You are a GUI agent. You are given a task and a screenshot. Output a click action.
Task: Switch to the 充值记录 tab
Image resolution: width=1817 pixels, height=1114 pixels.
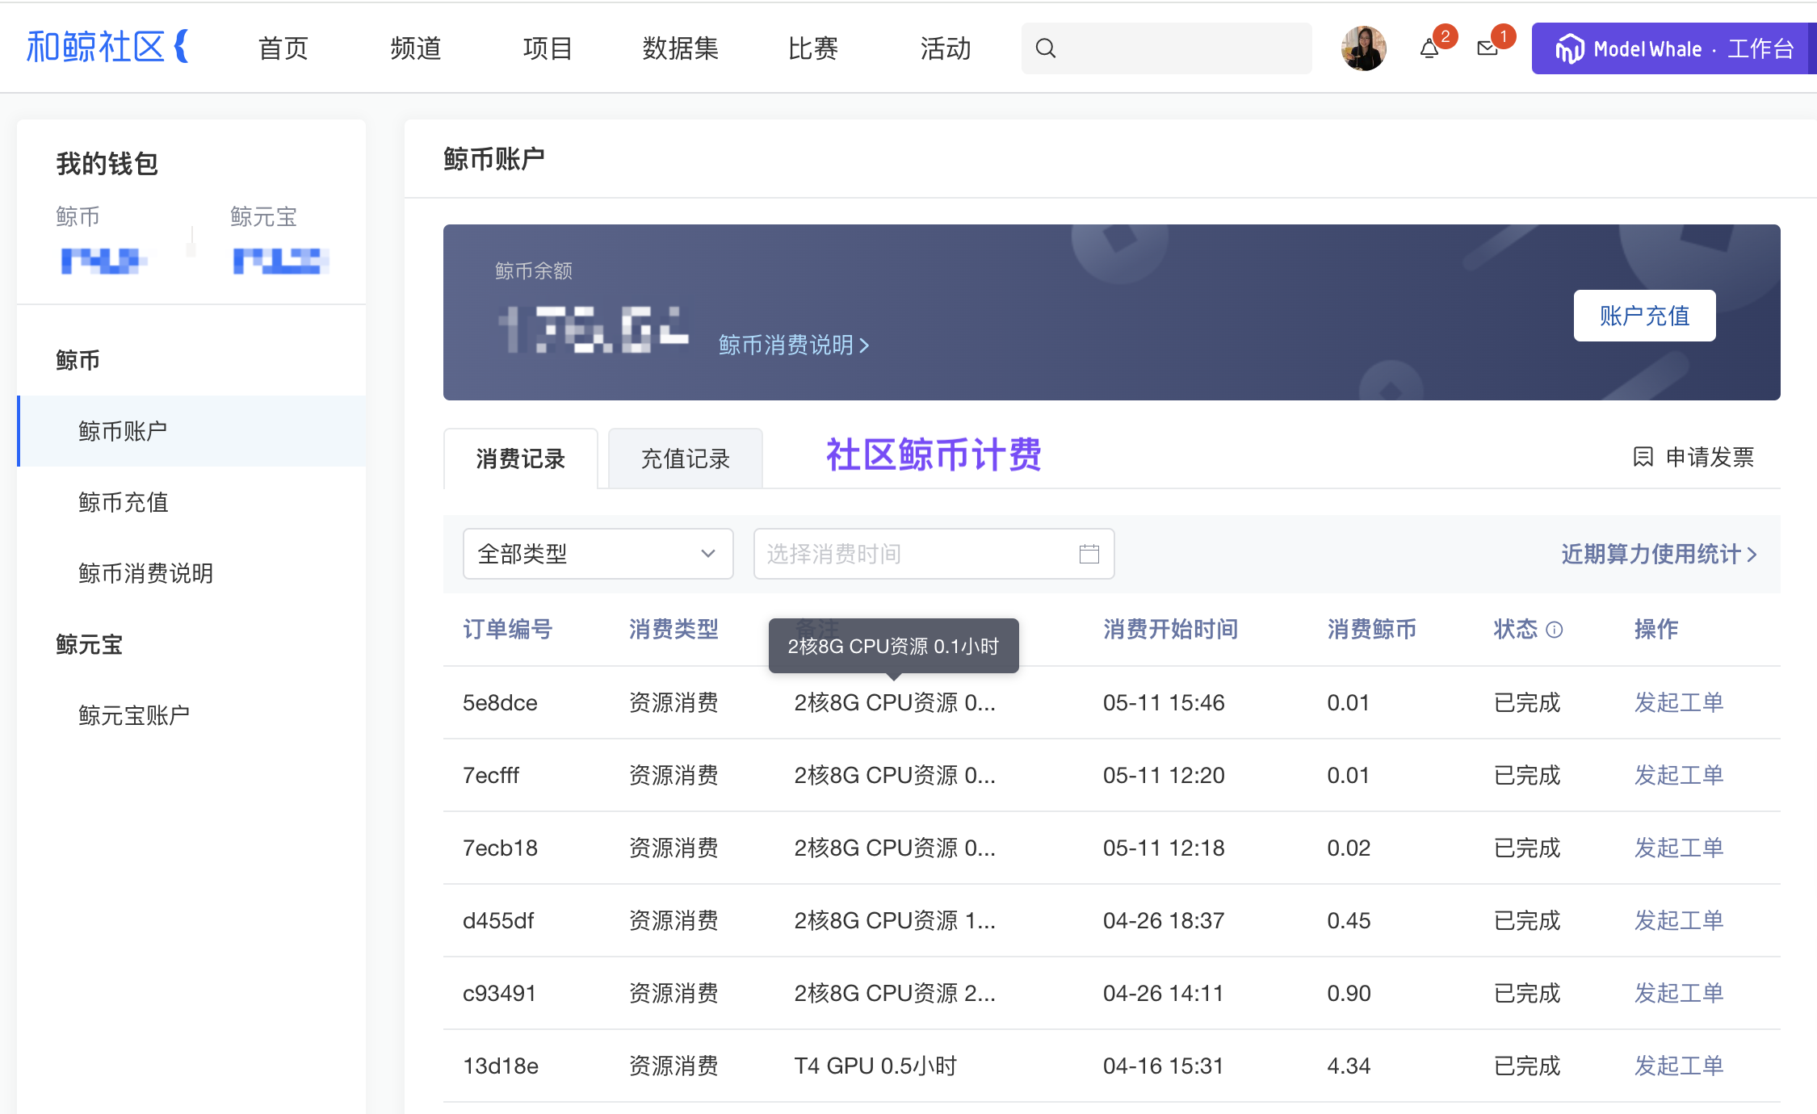coord(685,459)
